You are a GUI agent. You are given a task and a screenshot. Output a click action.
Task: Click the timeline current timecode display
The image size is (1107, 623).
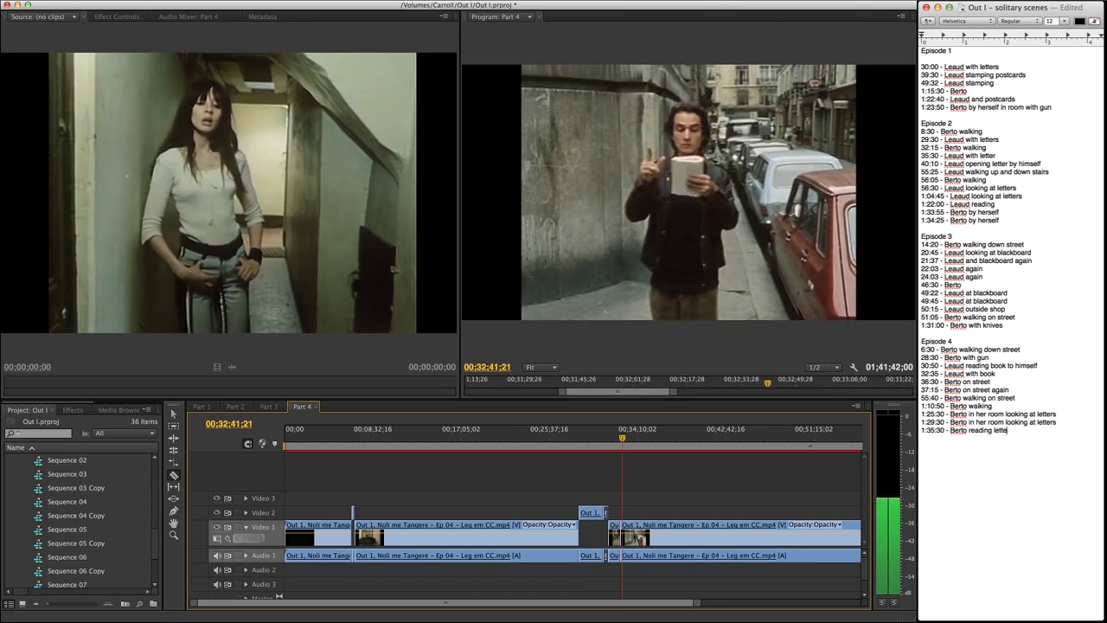click(x=229, y=424)
